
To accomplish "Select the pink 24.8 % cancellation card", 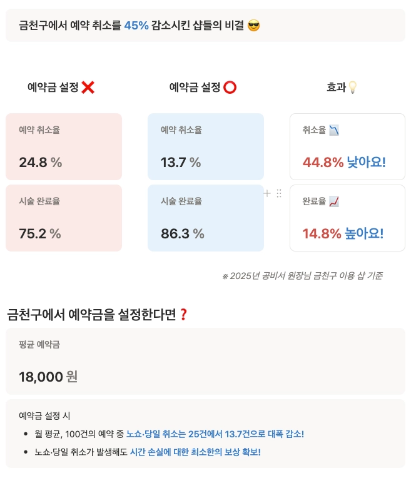I will coord(64,146).
